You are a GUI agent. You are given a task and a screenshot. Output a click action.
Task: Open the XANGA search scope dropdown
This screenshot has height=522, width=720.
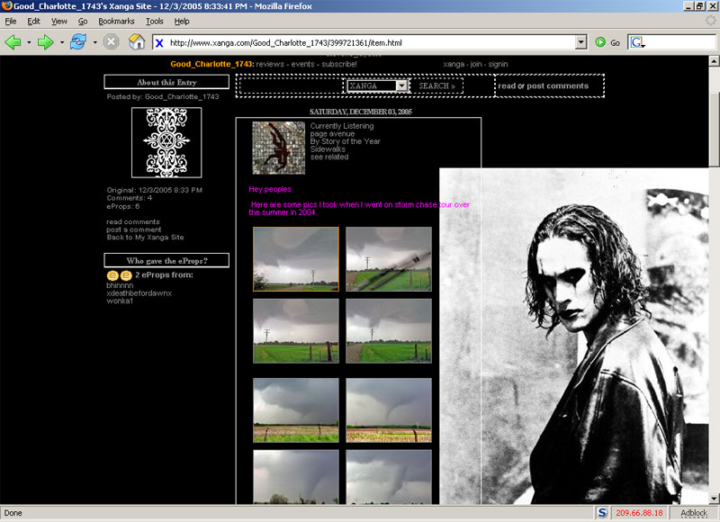pyautogui.click(x=401, y=85)
